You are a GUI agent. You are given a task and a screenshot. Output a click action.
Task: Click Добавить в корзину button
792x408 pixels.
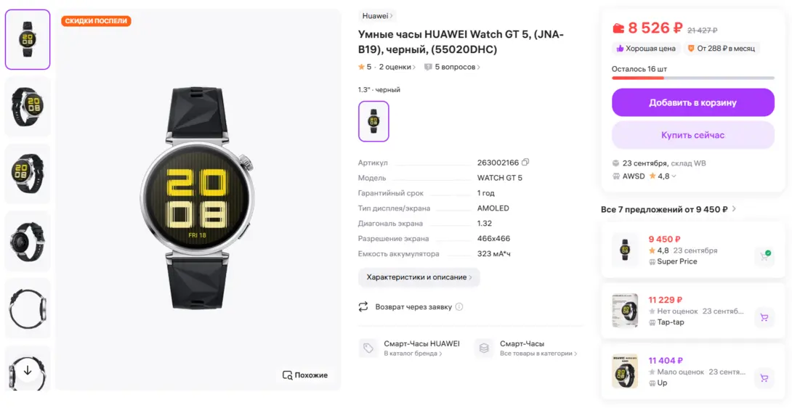pyautogui.click(x=693, y=102)
